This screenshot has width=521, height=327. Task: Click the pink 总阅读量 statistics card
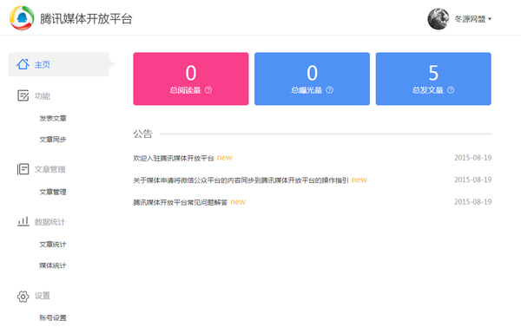click(x=191, y=79)
